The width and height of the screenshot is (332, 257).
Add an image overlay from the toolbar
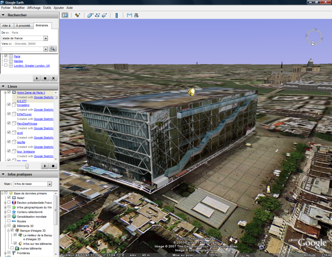[x=104, y=15]
